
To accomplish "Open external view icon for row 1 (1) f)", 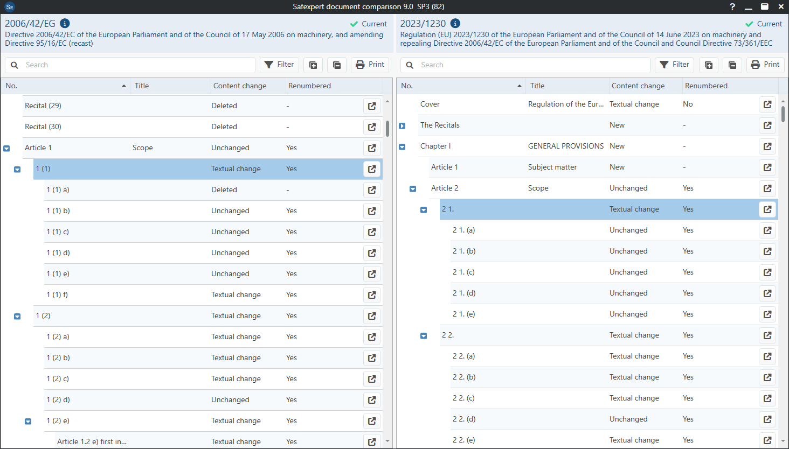I will pyautogui.click(x=372, y=295).
